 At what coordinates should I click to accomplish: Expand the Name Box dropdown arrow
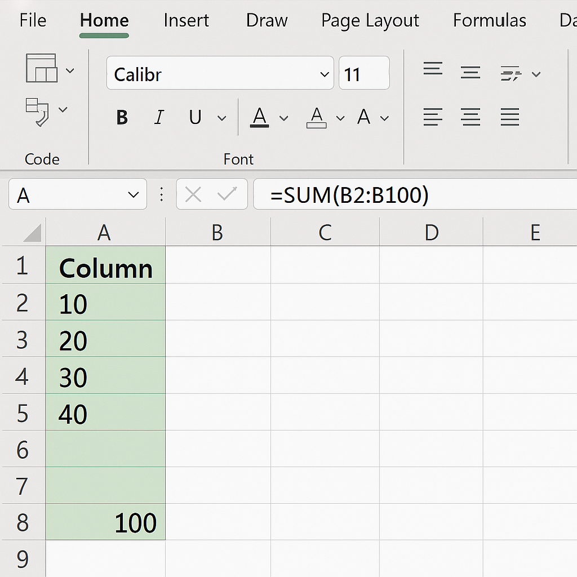(x=133, y=194)
